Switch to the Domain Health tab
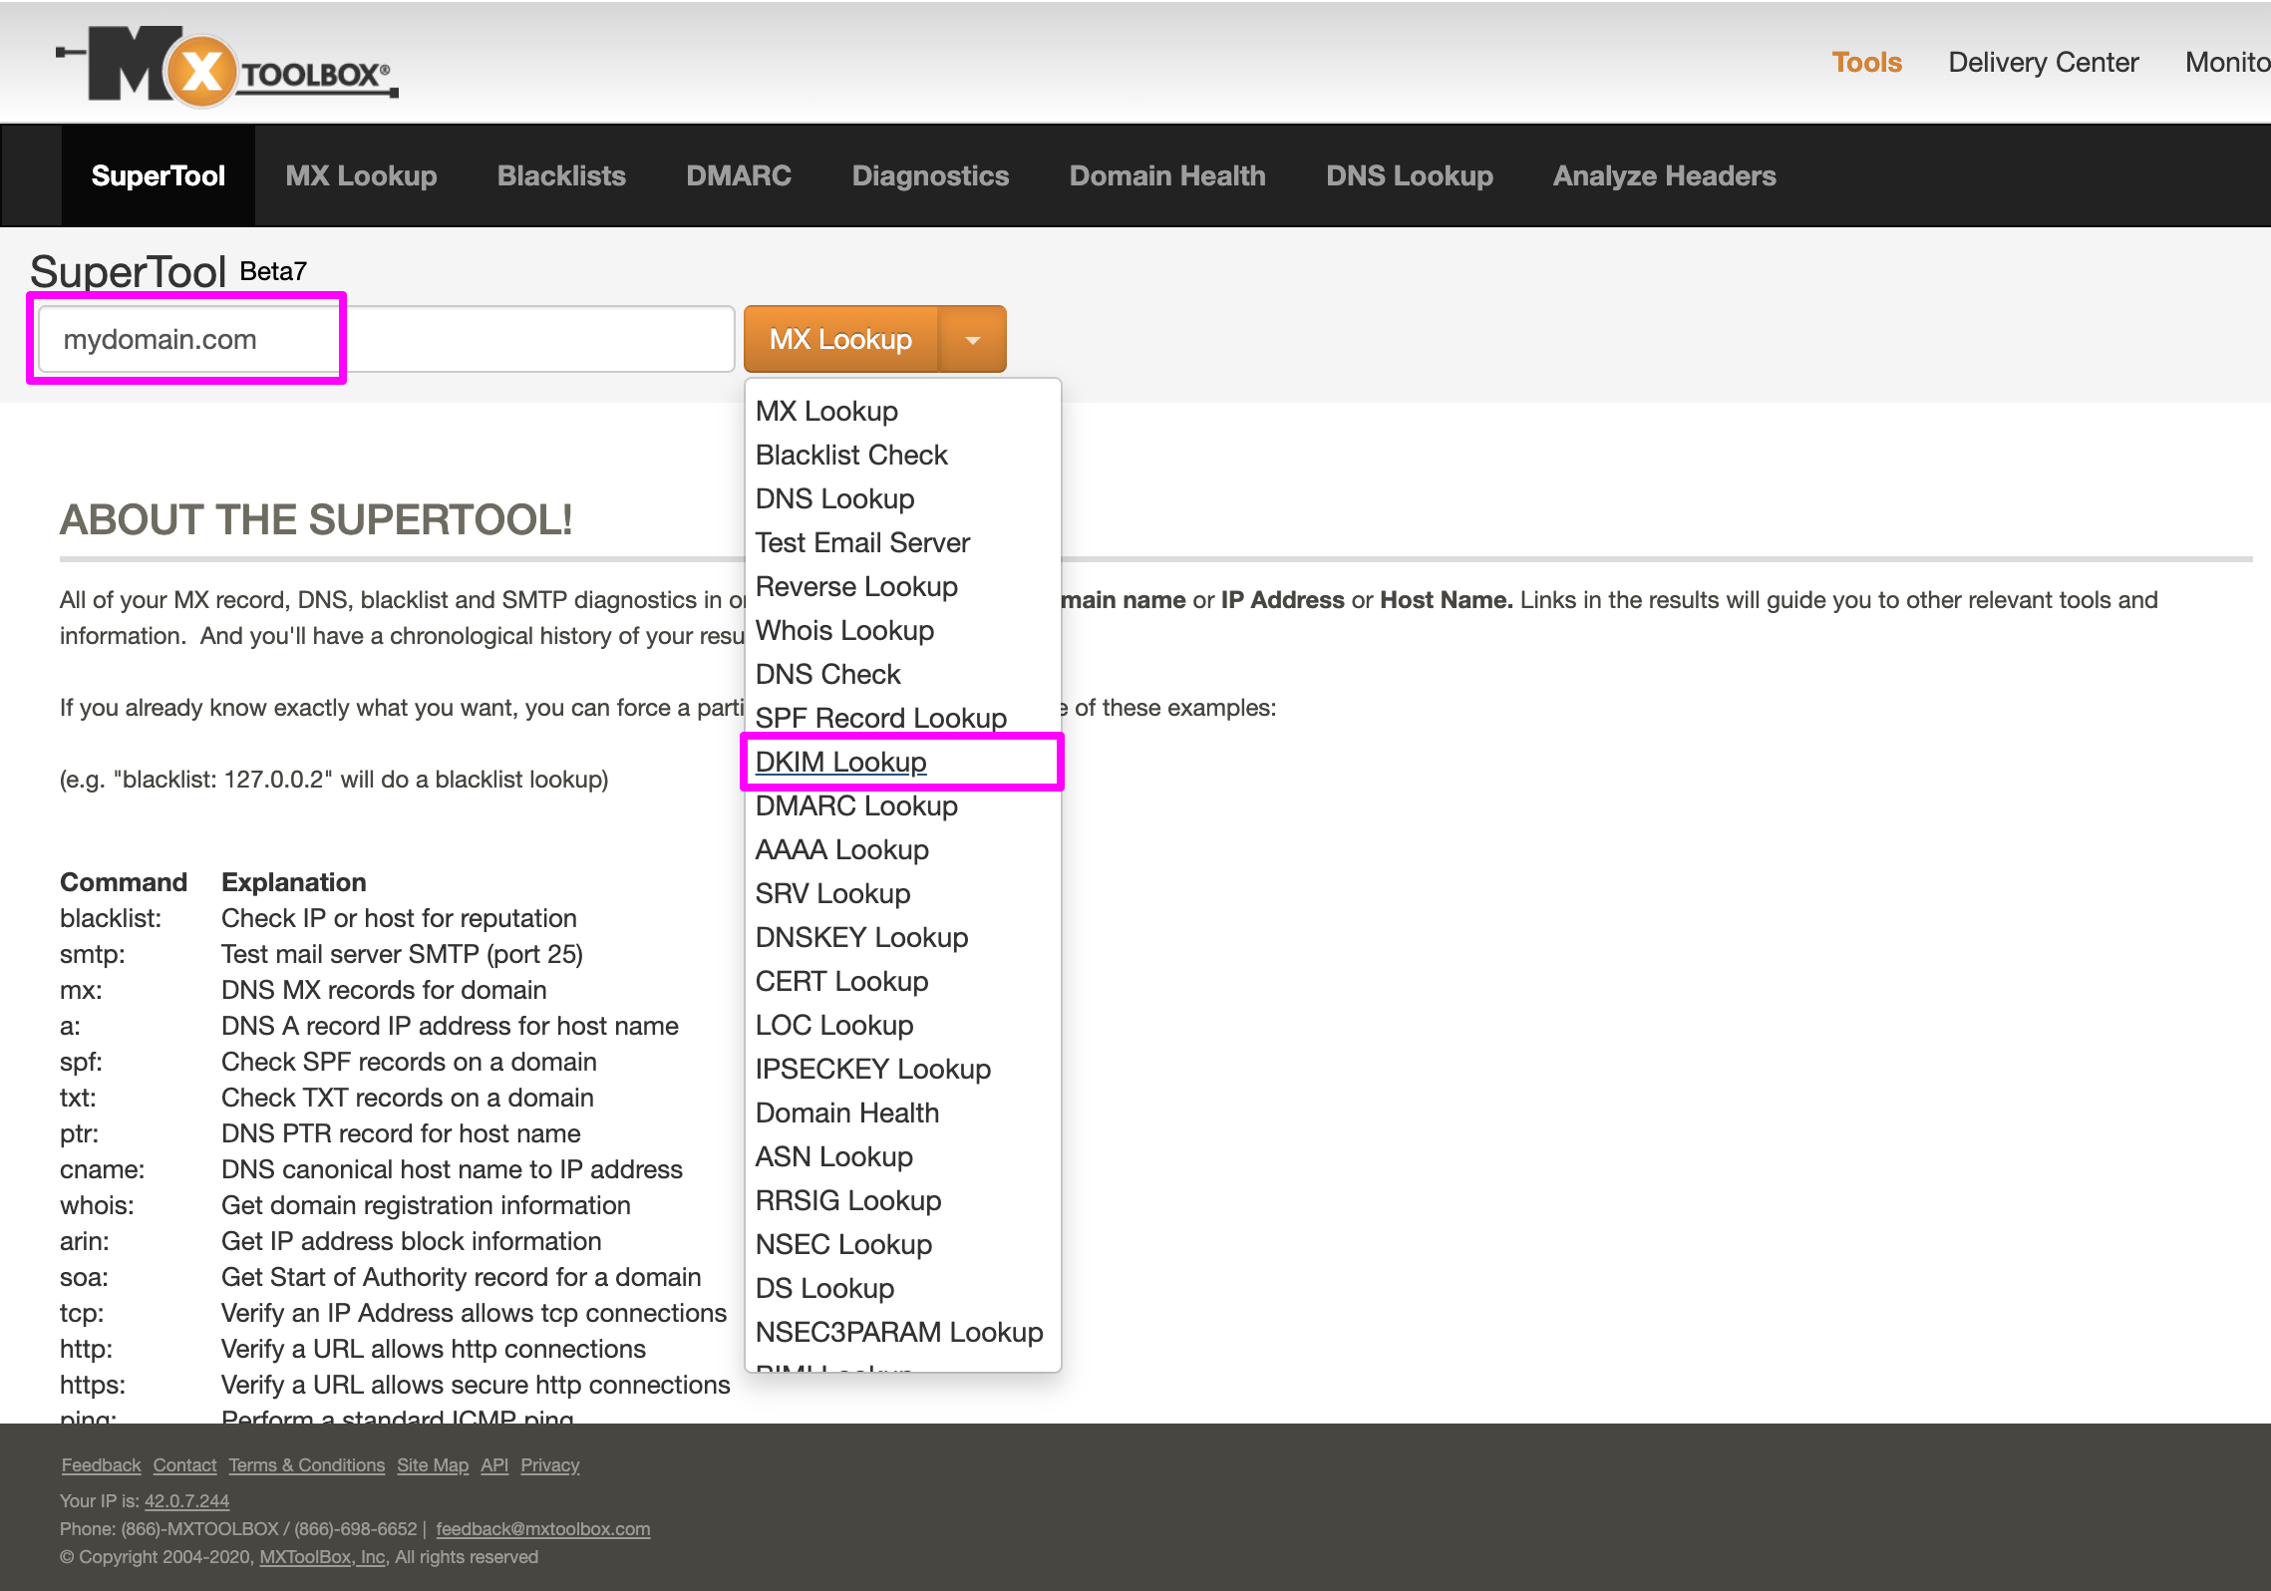The width and height of the screenshot is (2271, 1591). tap(1166, 175)
